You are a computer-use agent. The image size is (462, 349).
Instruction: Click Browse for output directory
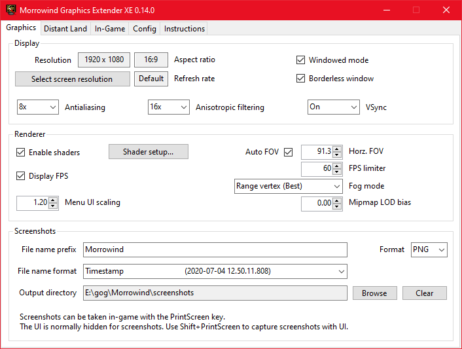374,293
